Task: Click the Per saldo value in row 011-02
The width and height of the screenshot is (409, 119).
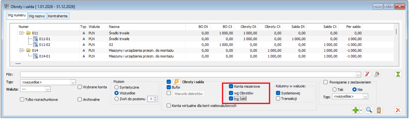Action: (354, 45)
